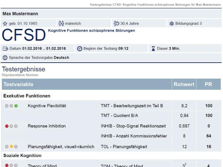The width and height of the screenshot is (223, 167).
Task: Click the INHIB - Anzahl Kommissionsfehler entry
Action: point(134,136)
